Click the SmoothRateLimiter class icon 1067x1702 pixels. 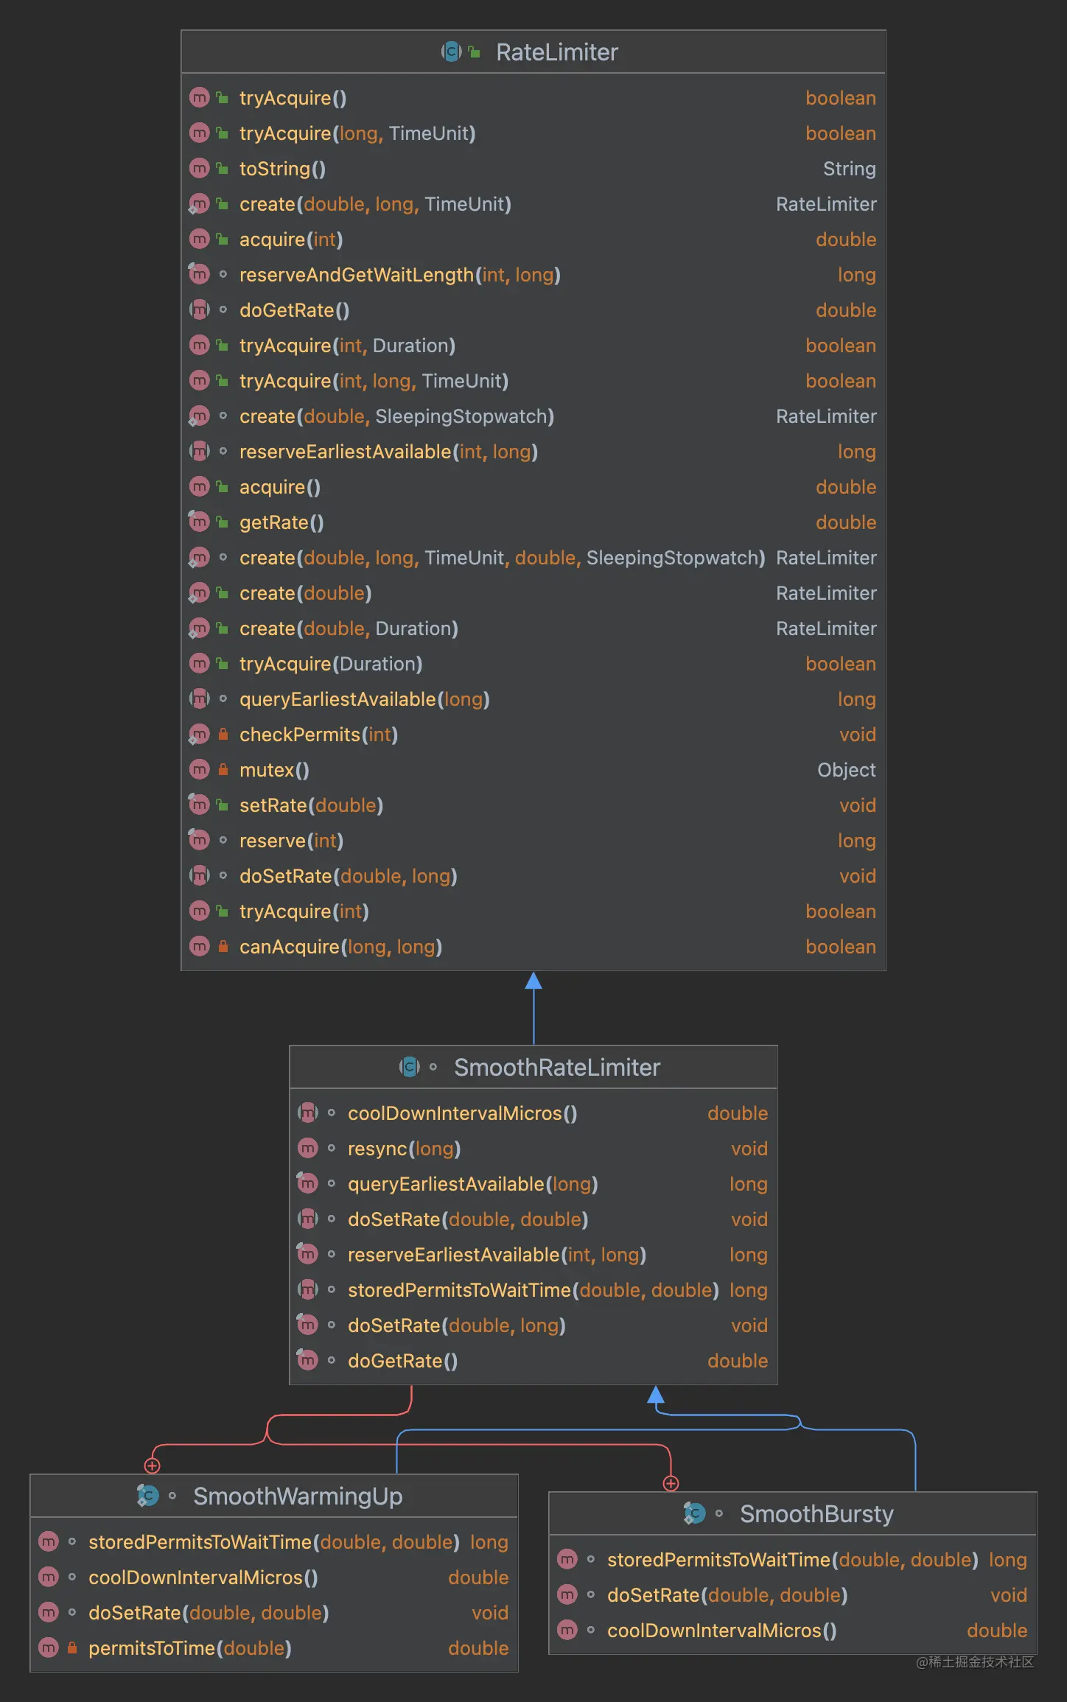409,1066
